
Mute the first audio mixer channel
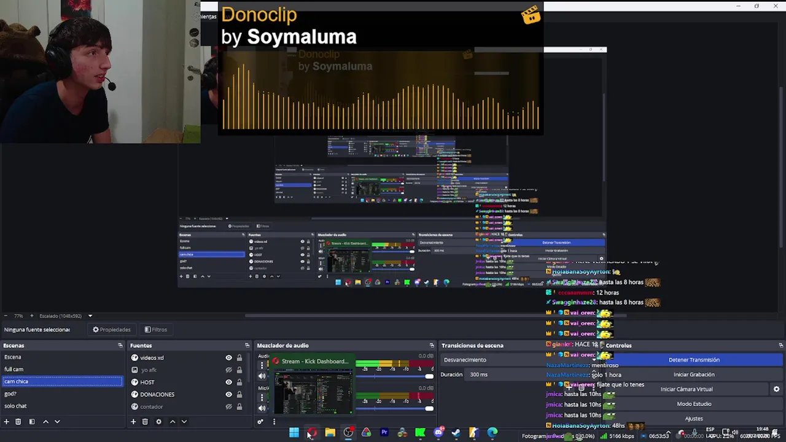262,376
